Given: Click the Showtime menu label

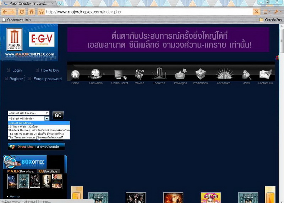Looking at the screenshot, I should (x=96, y=83).
